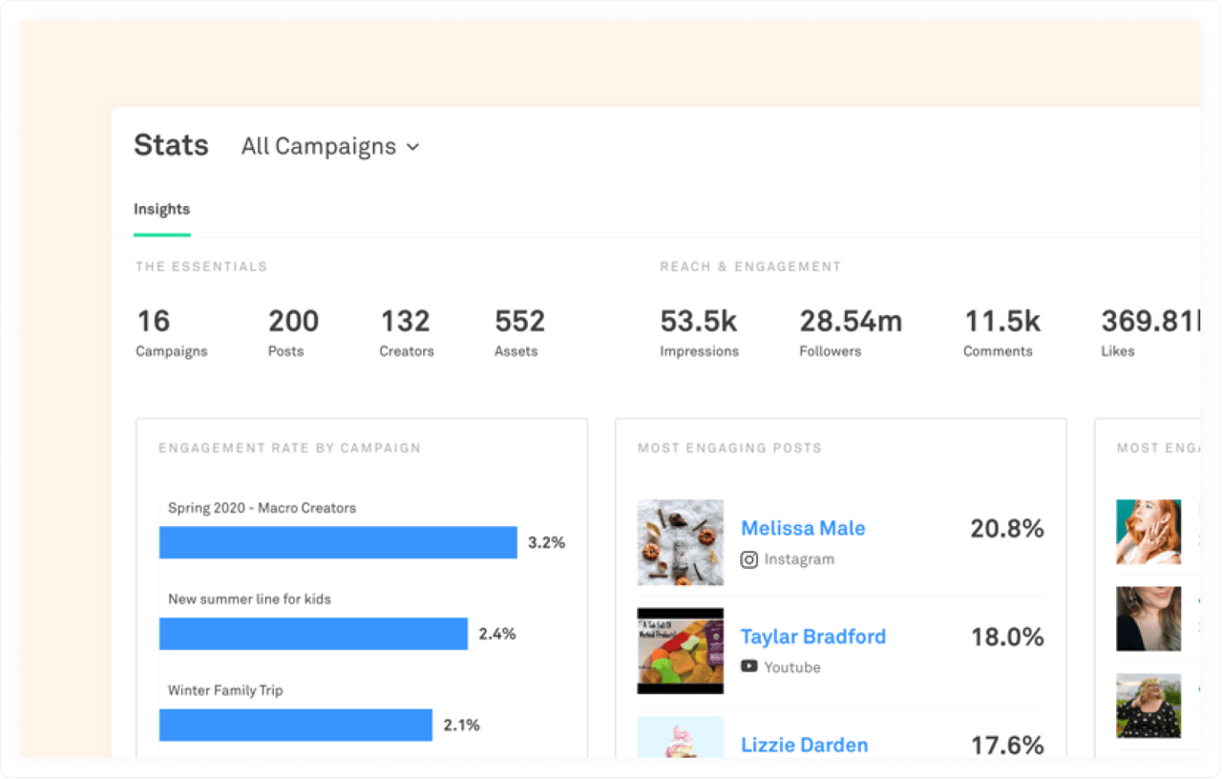Select the Winter Family Trip bar

[295, 725]
